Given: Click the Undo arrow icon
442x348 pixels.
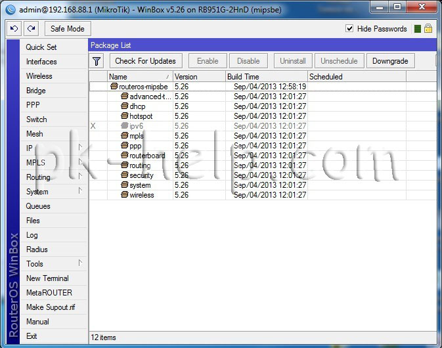Looking at the screenshot, I should tap(14, 28).
